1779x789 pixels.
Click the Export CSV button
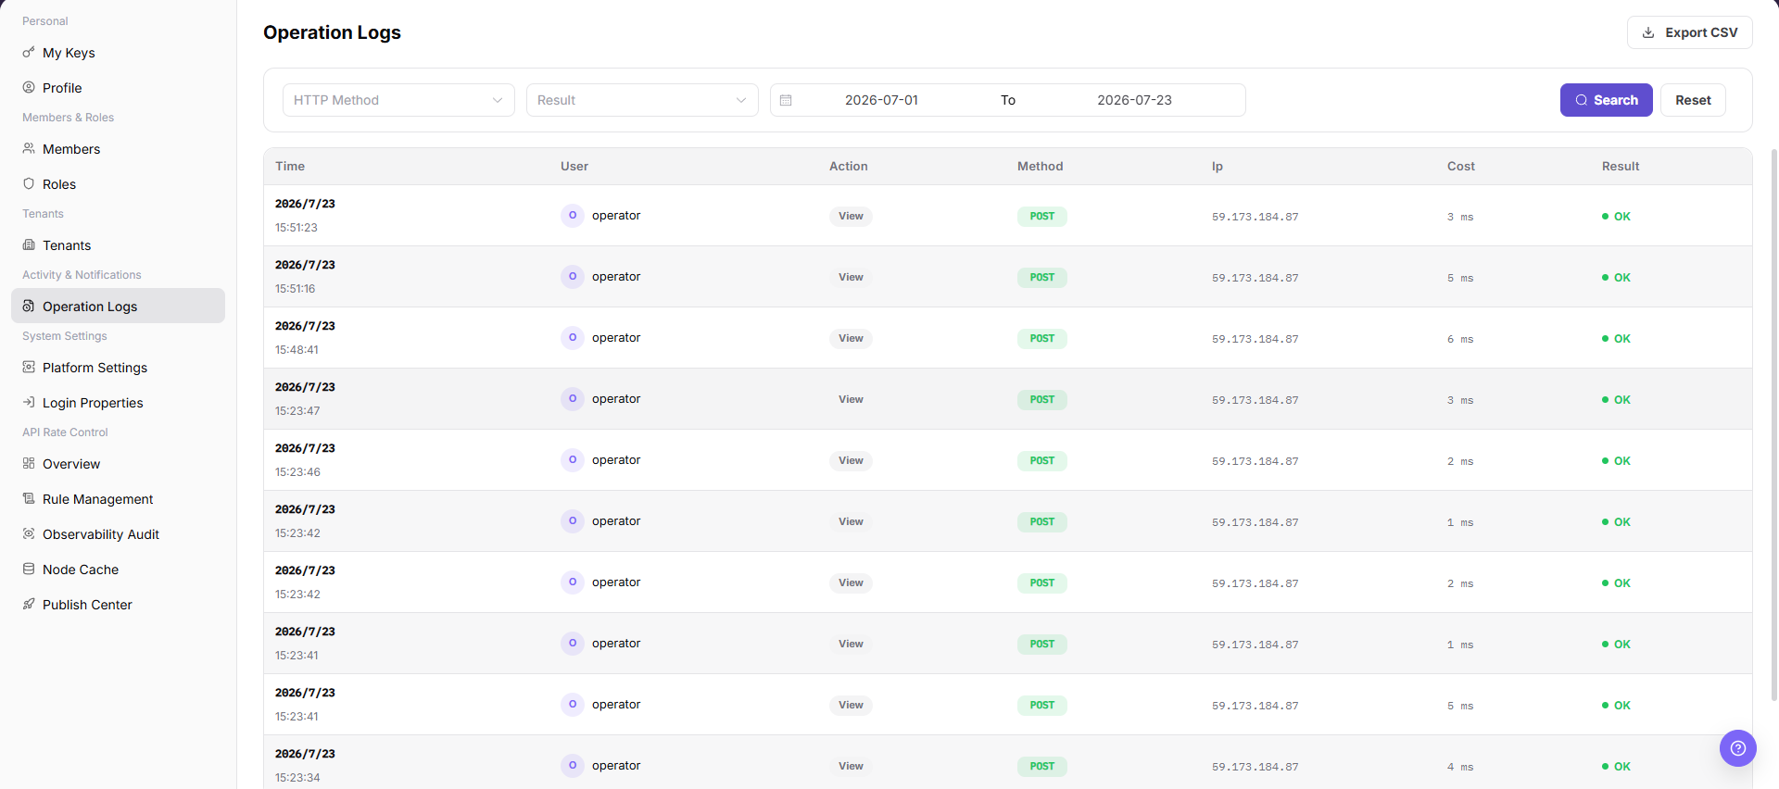click(x=1689, y=32)
